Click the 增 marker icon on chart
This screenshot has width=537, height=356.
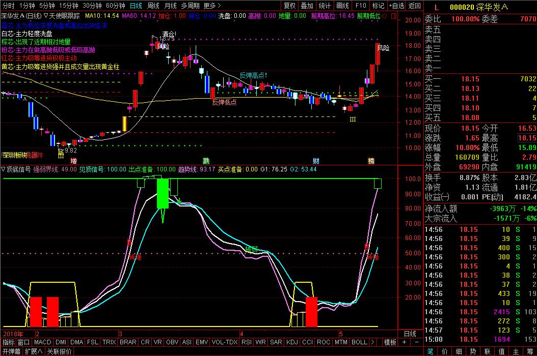[74, 161]
